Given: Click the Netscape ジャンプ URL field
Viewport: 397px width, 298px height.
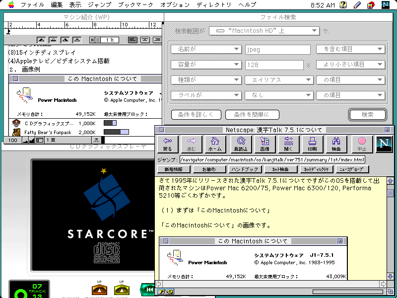Looking at the screenshot, I should pos(272,160).
